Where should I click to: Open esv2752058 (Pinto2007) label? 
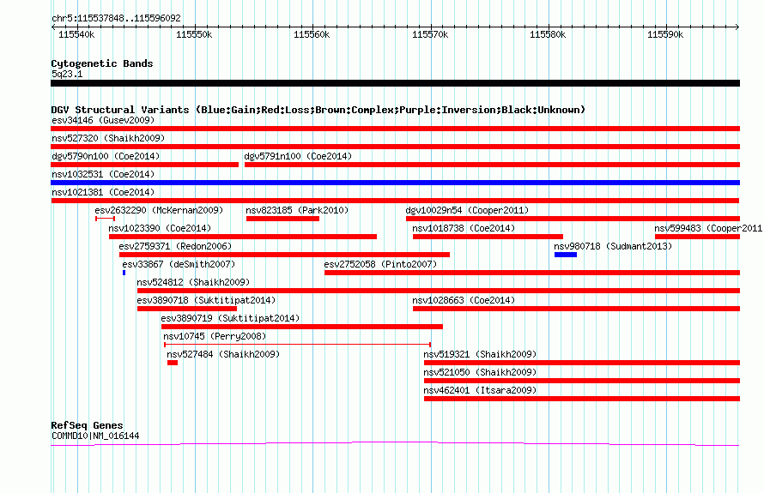[380, 264]
